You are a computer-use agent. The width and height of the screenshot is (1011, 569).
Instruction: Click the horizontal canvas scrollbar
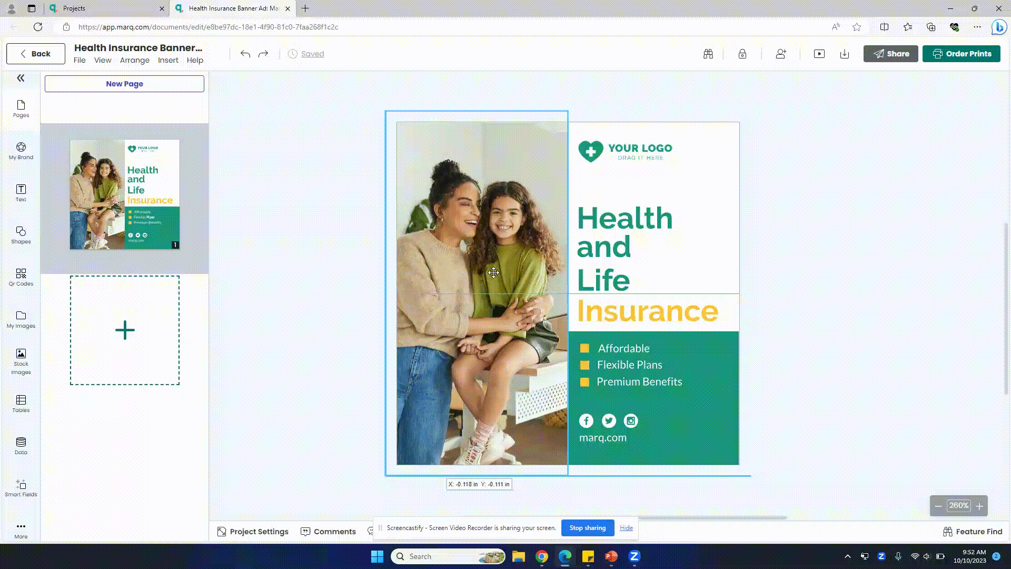712,518
